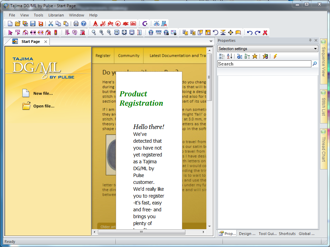The image size is (330, 247).
Task: Select the arrow Select tool
Action: 10,33
